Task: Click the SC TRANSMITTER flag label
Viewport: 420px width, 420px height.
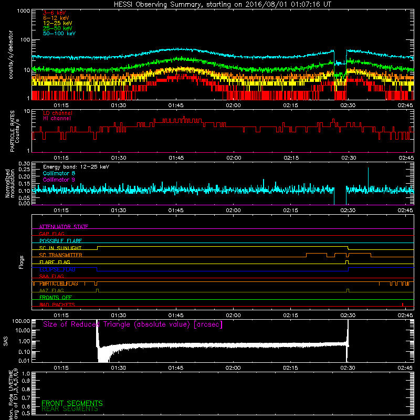Action: click(60, 255)
